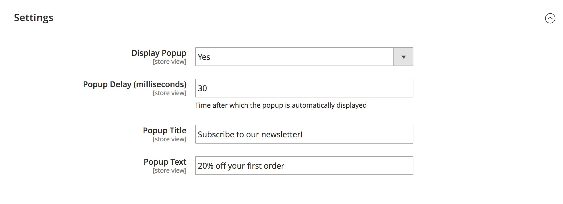563x204 pixels.
Task: Click the Settings section heading
Action: tap(34, 18)
